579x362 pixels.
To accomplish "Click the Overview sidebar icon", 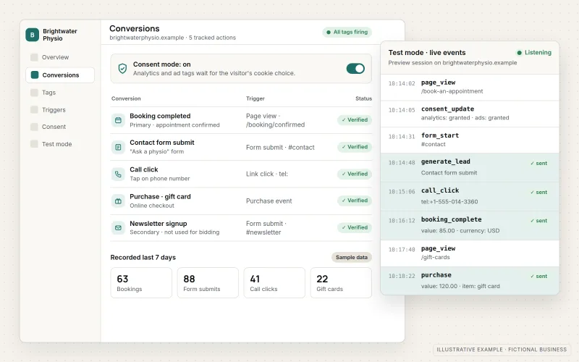I will (34, 57).
